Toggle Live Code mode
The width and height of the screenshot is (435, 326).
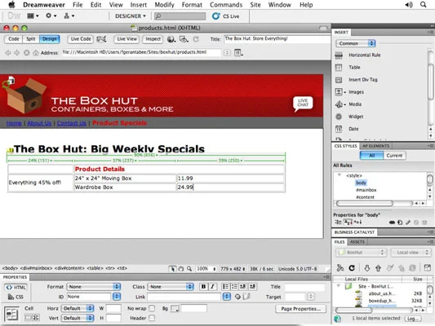click(81, 39)
